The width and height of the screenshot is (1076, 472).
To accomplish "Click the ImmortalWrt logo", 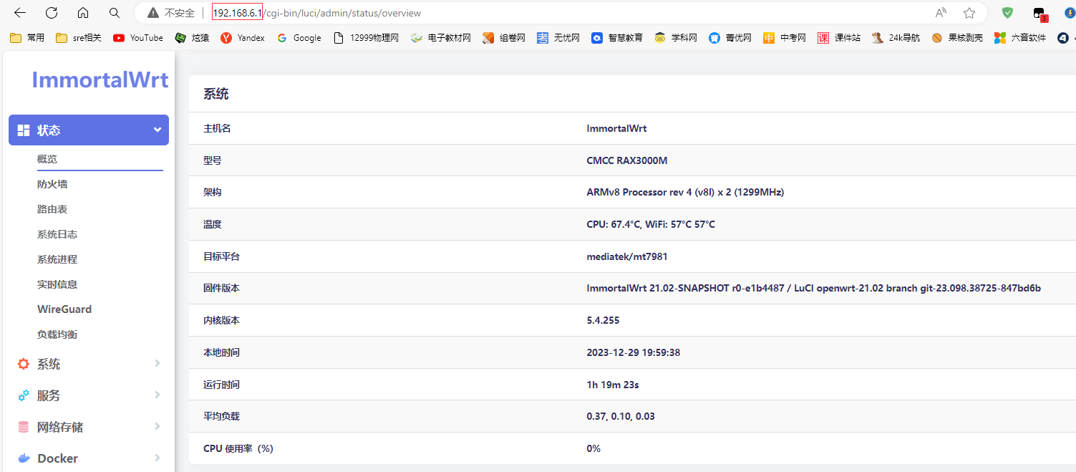I will pos(100,80).
